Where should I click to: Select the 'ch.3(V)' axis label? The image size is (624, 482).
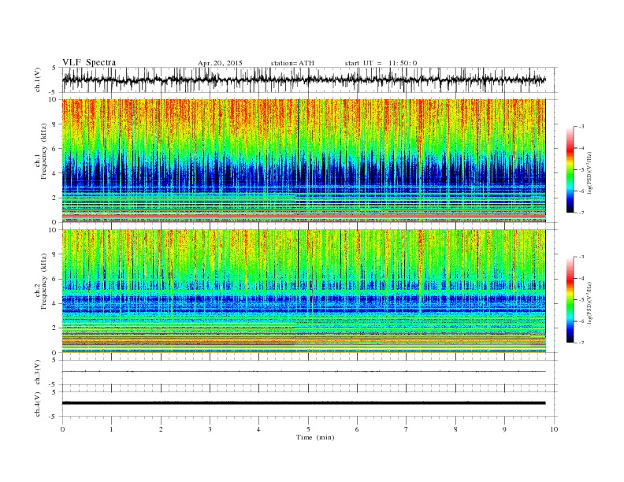pyautogui.click(x=38, y=373)
